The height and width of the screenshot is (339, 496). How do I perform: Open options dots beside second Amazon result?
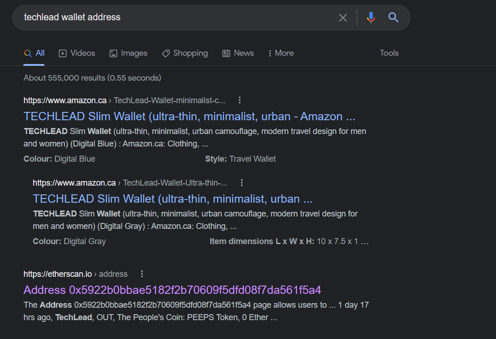point(242,182)
